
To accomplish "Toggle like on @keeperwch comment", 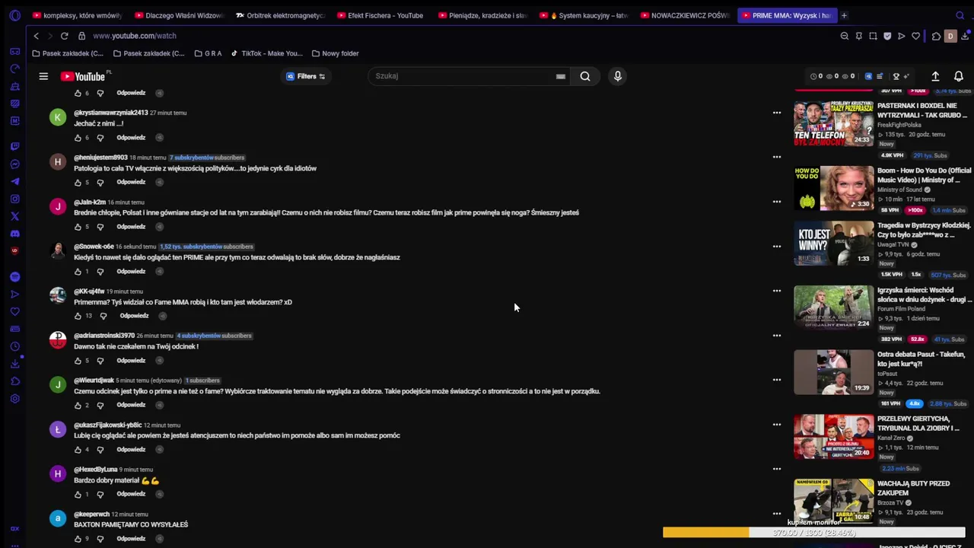I will coord(78,539).
